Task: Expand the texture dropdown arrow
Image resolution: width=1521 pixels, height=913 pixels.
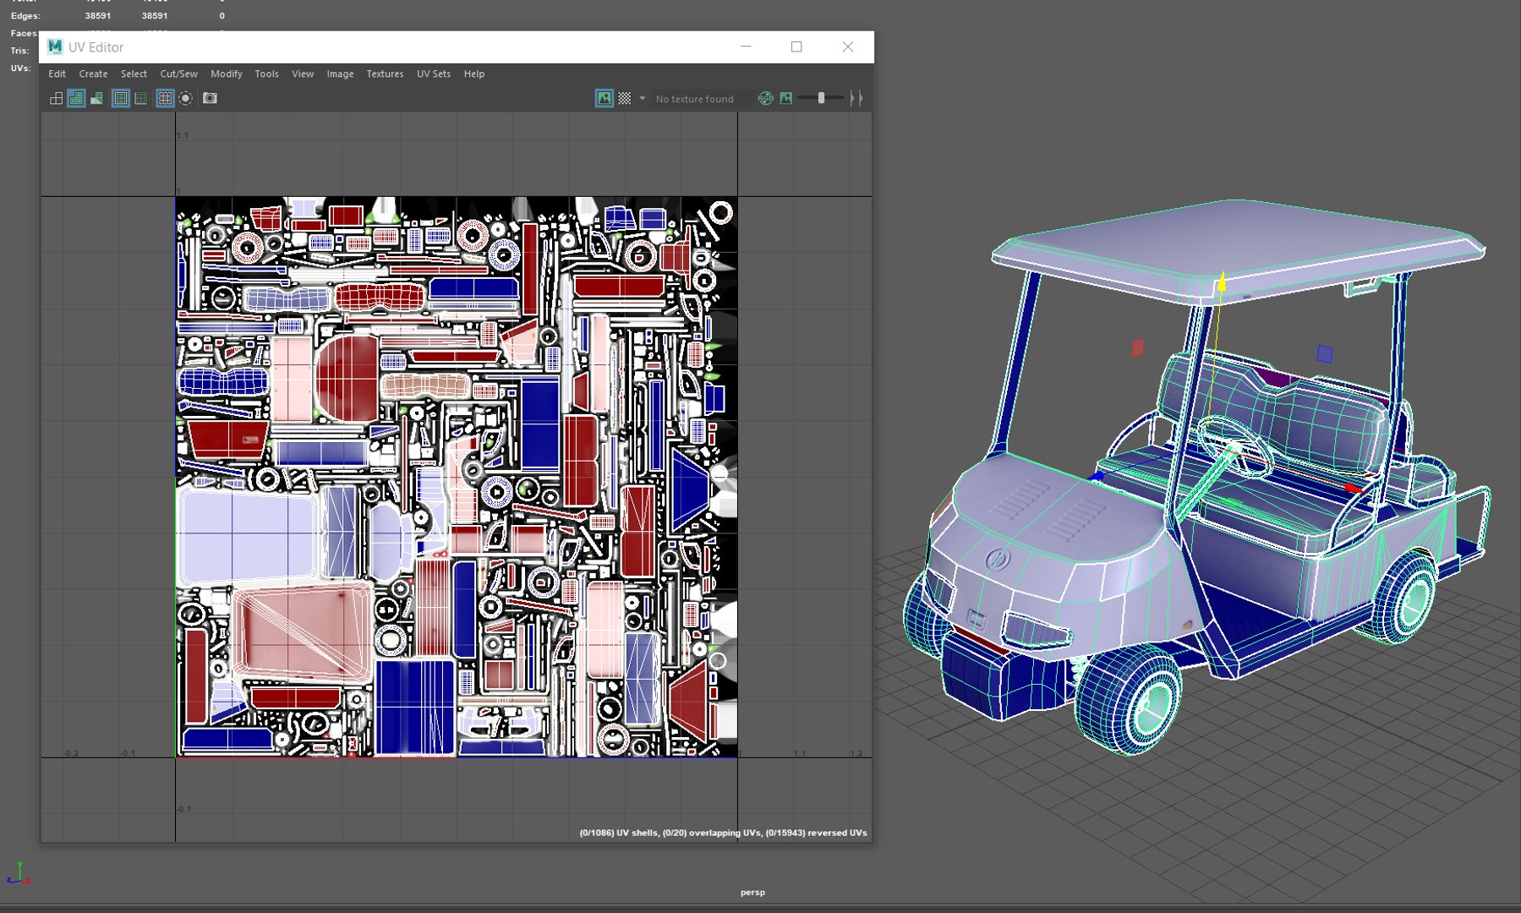Action: (x=642, y=98)
